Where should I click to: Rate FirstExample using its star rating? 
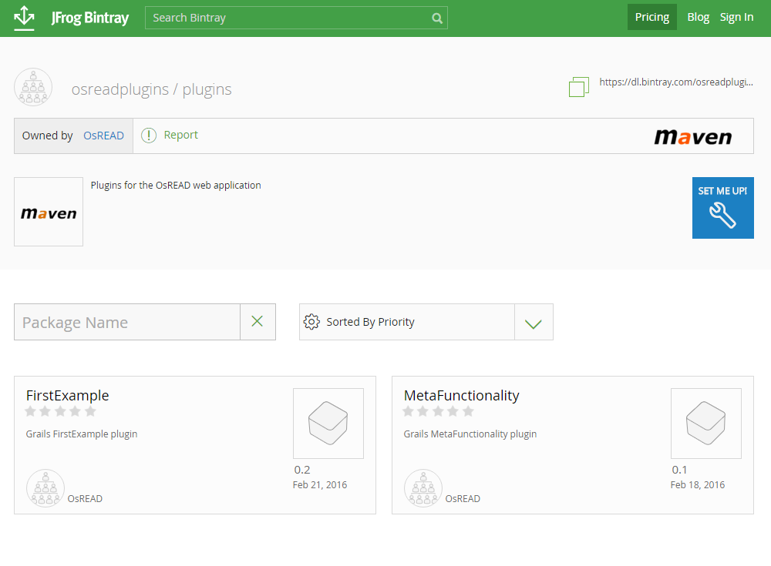(x=60, y=411)
